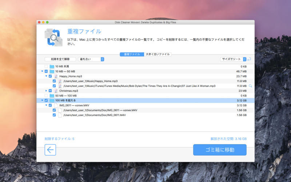Collapse the Happy_Home.mp3 group
Image resolution: width=291 pixels, height=182 pixels.
46,76
